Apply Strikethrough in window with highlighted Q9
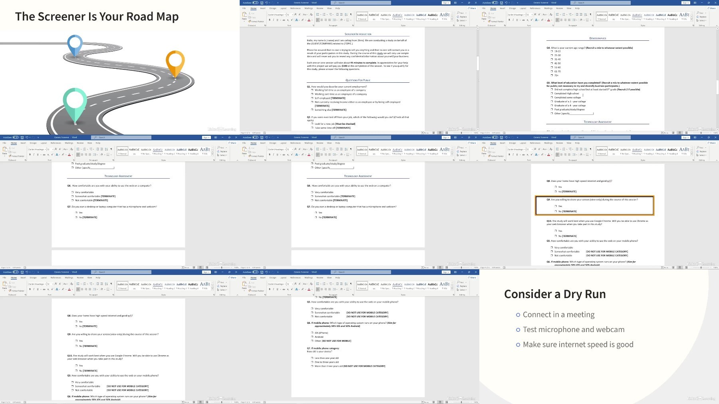719x404 pixels. 523,155
